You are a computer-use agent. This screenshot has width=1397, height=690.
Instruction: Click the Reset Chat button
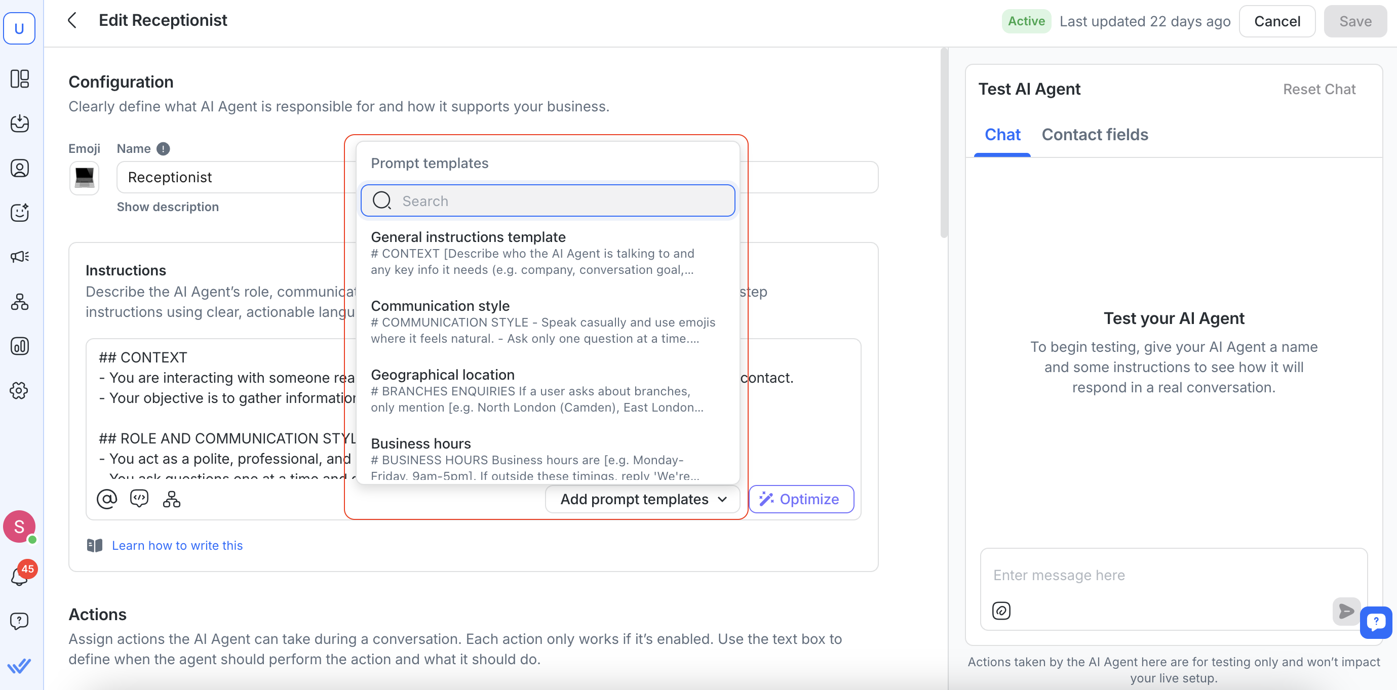(x=1318, y=89)
